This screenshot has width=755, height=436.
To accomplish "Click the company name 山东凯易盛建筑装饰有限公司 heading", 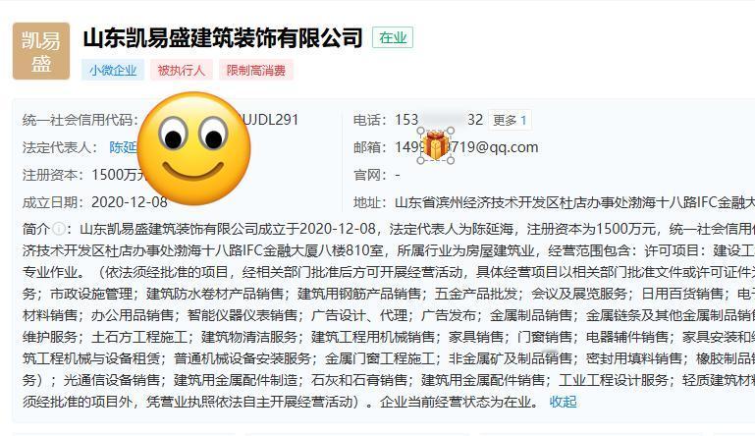I will [223, 37].
